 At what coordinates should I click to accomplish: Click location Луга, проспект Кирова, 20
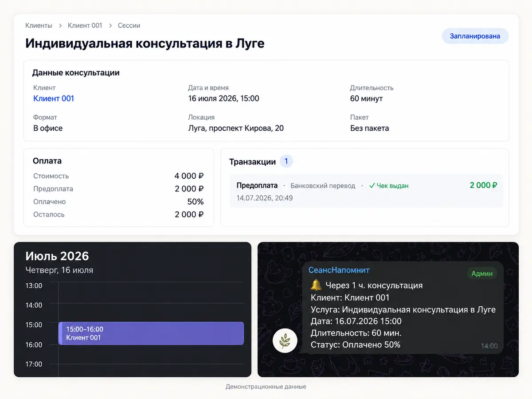point(236,128)
